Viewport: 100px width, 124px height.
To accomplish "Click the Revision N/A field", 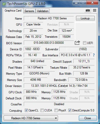I will coord(66,24).
